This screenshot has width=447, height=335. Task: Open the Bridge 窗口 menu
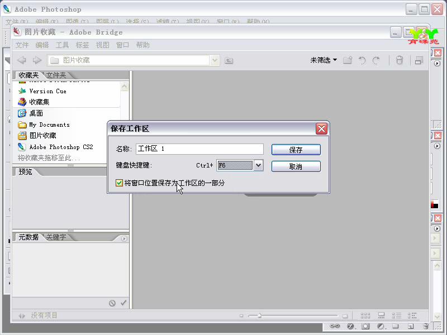[x=122, y=45]
